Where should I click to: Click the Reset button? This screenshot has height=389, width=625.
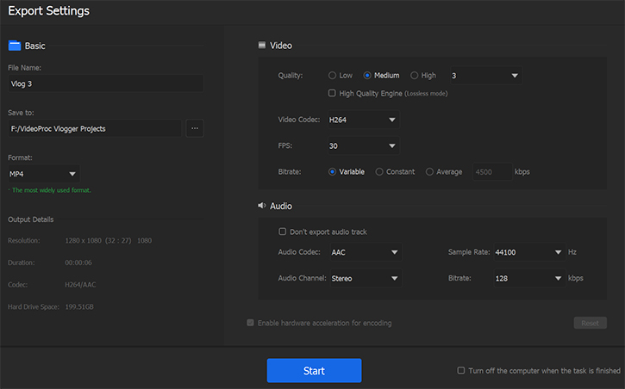[590, 324]
